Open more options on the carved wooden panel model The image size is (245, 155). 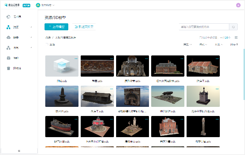pyautogui.click(x=111, y=59)
